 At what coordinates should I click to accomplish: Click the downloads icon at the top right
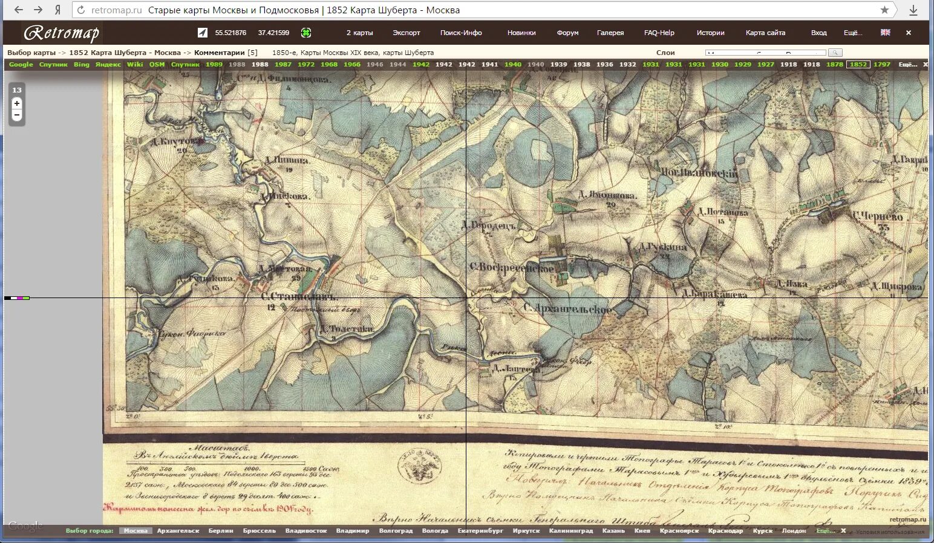coord(914,10)
